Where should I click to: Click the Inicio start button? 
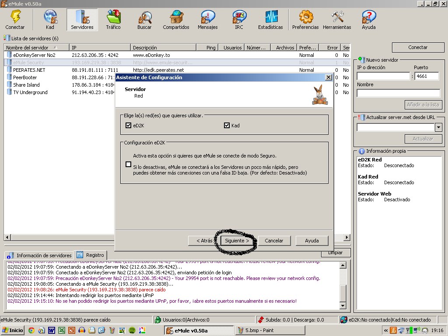click(x=13, y=330)
